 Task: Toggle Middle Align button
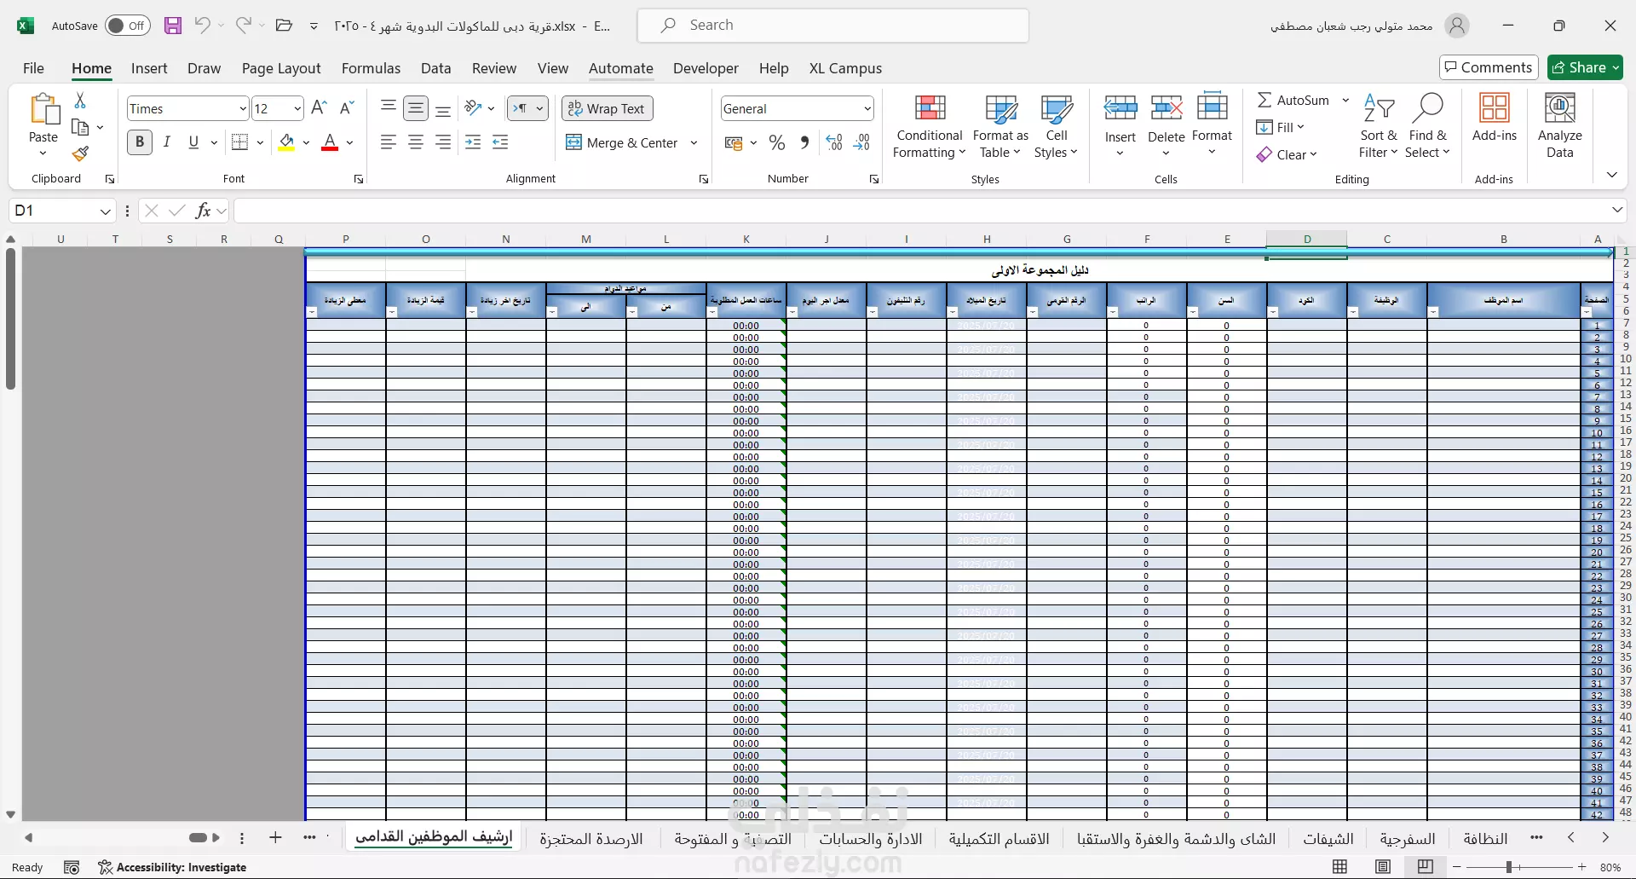[416, 108]
